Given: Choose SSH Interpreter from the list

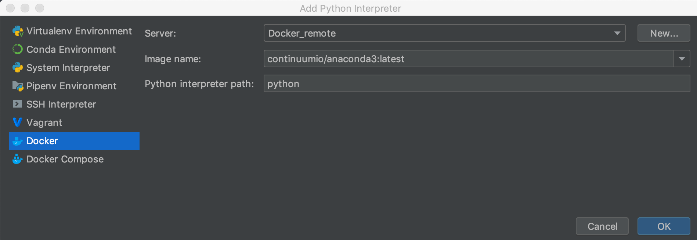Looking at the screenshot, I should (61, 104).
